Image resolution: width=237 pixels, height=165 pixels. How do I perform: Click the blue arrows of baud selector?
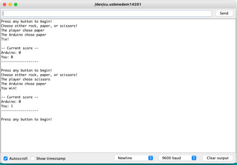click(x=194, y=158)
